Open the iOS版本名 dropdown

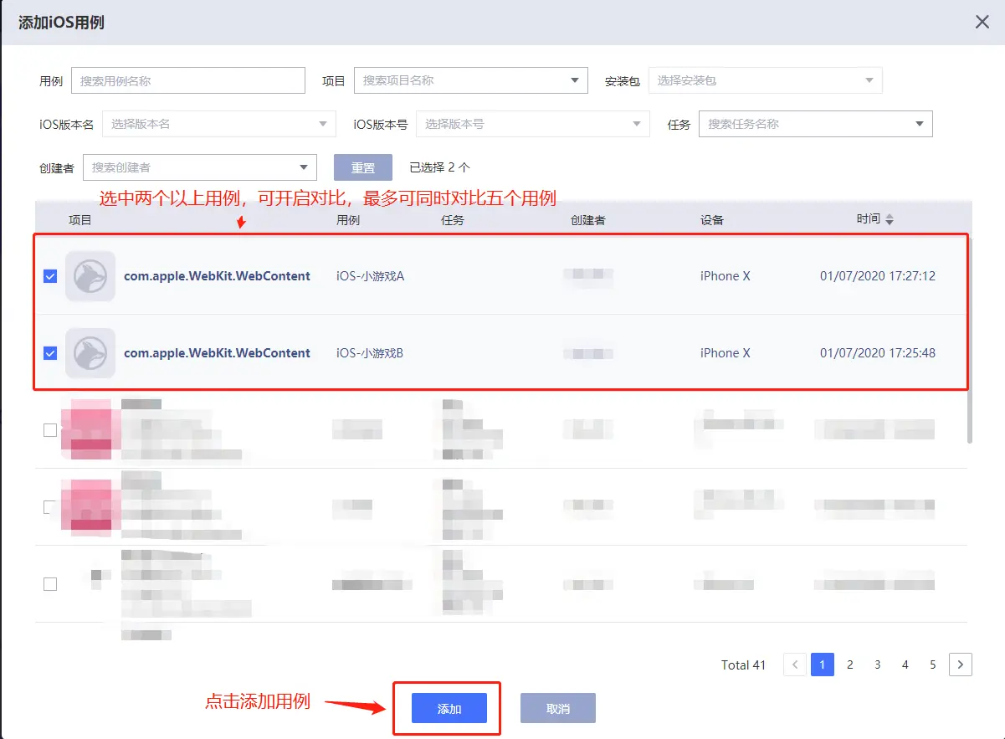(x=219, y=124)
